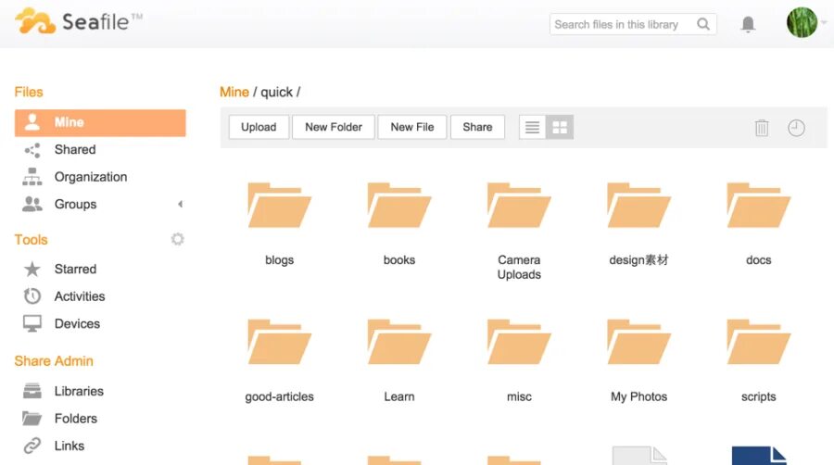Click the Devices monitor icon
This screenshot has height=465, width=834.
tap(32, 323)
